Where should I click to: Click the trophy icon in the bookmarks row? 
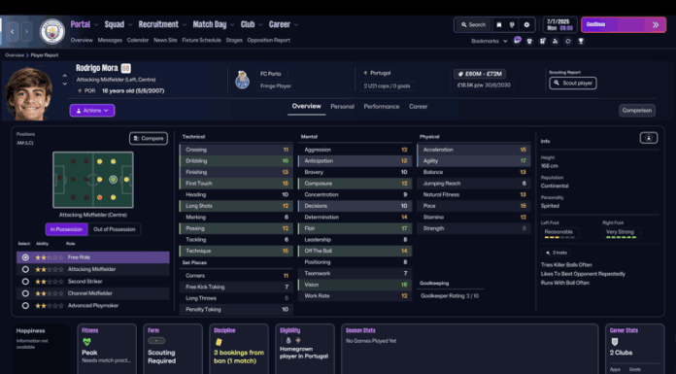click(x=581, y=41)
